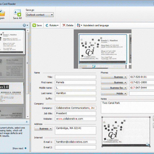Click the Notes box with Two Canal Park
This screenshot has height=154, width=154.
(x=127, y=107)
